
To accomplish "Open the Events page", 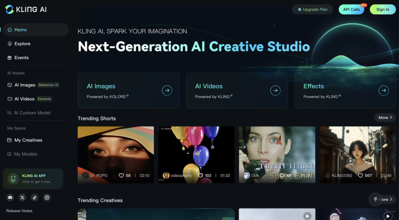I will (21, 58).
